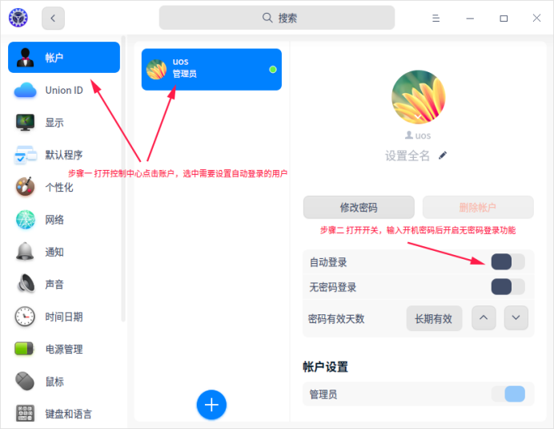Image resolution: width=554 pixels, height=429 pixels.
Task: Click 设置全名 text to set full name
Action: [x=407, y=156]
